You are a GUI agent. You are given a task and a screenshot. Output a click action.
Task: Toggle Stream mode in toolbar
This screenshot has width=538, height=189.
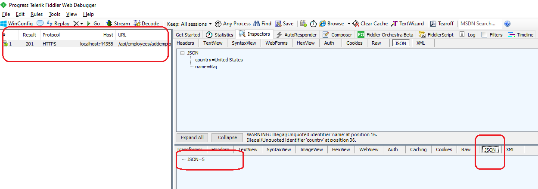118,24
